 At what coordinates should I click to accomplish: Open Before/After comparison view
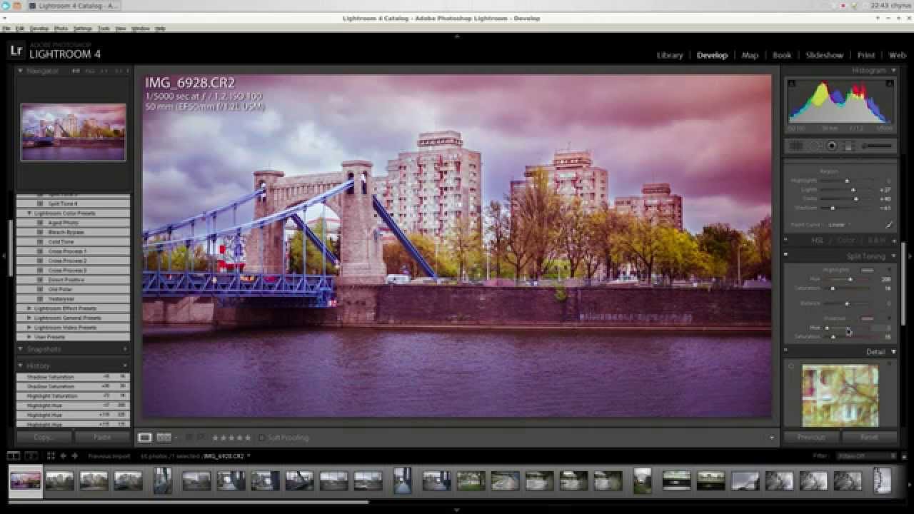[164, 438]
